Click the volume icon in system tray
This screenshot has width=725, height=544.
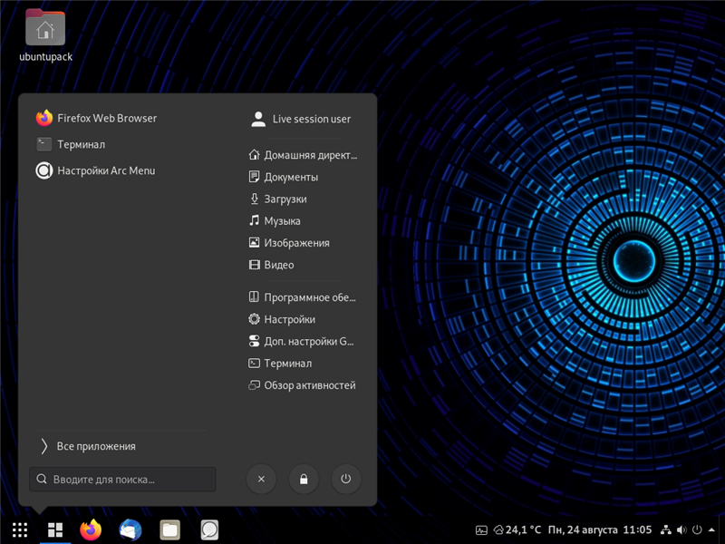(x=681, y=529)
